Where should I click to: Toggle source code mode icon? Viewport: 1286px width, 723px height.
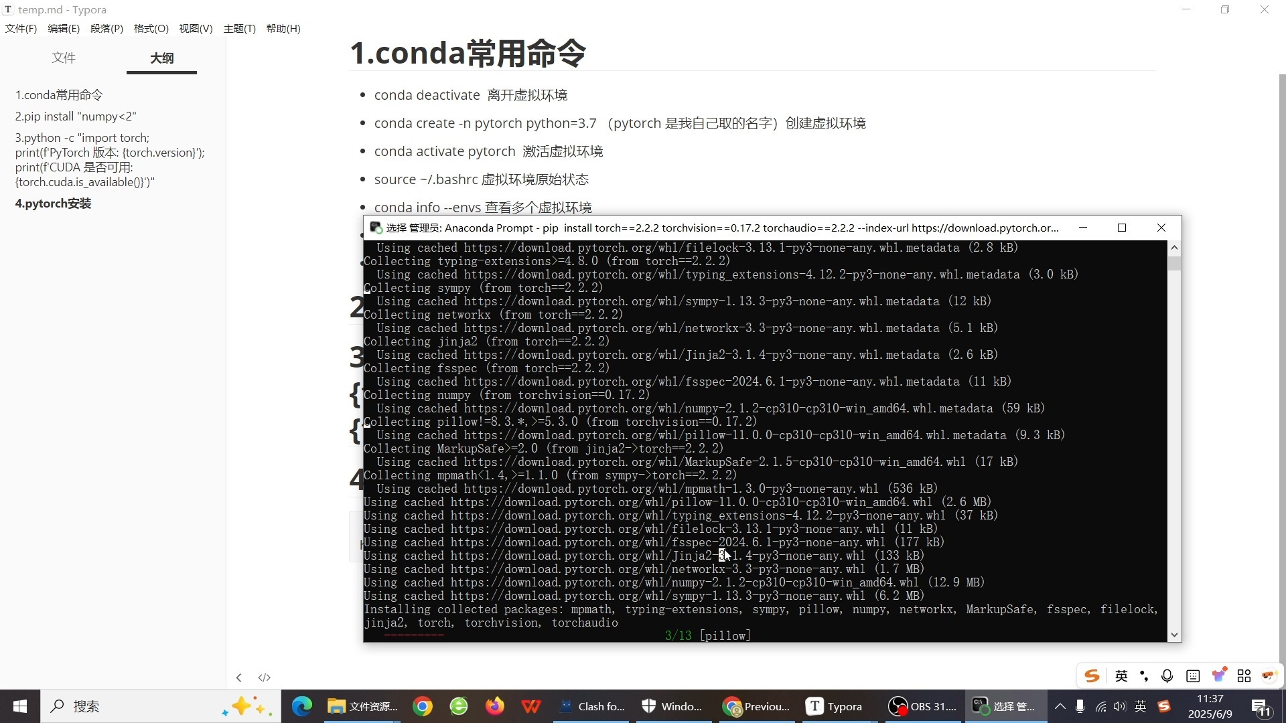point(265,677)
